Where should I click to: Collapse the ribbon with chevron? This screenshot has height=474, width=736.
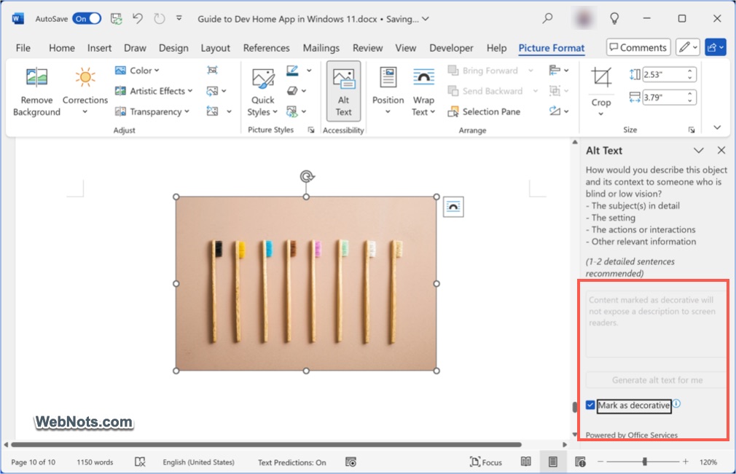[717, 127]
